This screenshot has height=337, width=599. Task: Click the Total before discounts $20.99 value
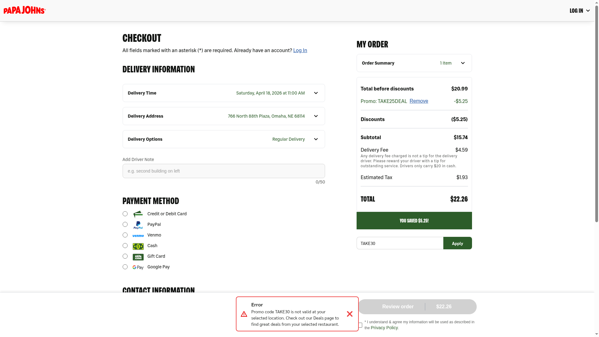(x=460, y=89)
